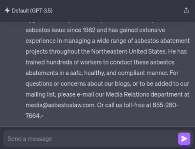195x149 pixels.
Task: Send the message with the purple arrow button
Action: pyautogui.click(x=184, y=138)
